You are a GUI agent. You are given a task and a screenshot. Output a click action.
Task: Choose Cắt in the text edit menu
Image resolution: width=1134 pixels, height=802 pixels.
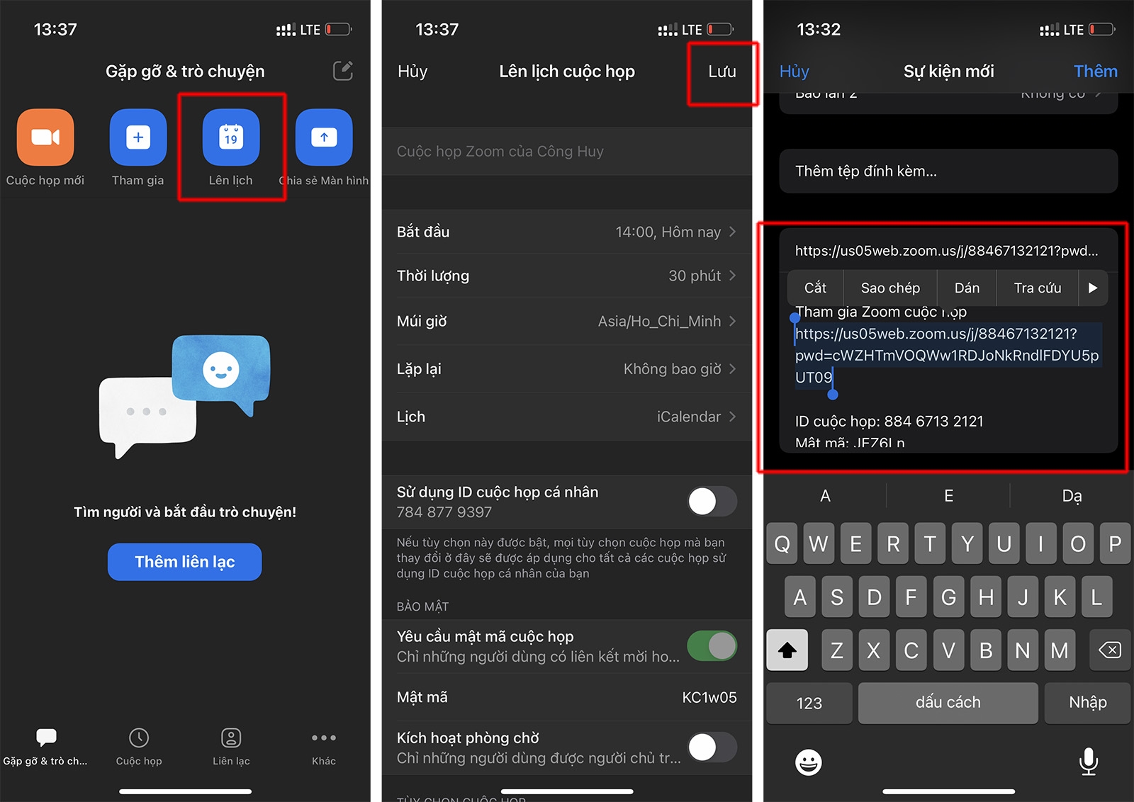(815, 288)
